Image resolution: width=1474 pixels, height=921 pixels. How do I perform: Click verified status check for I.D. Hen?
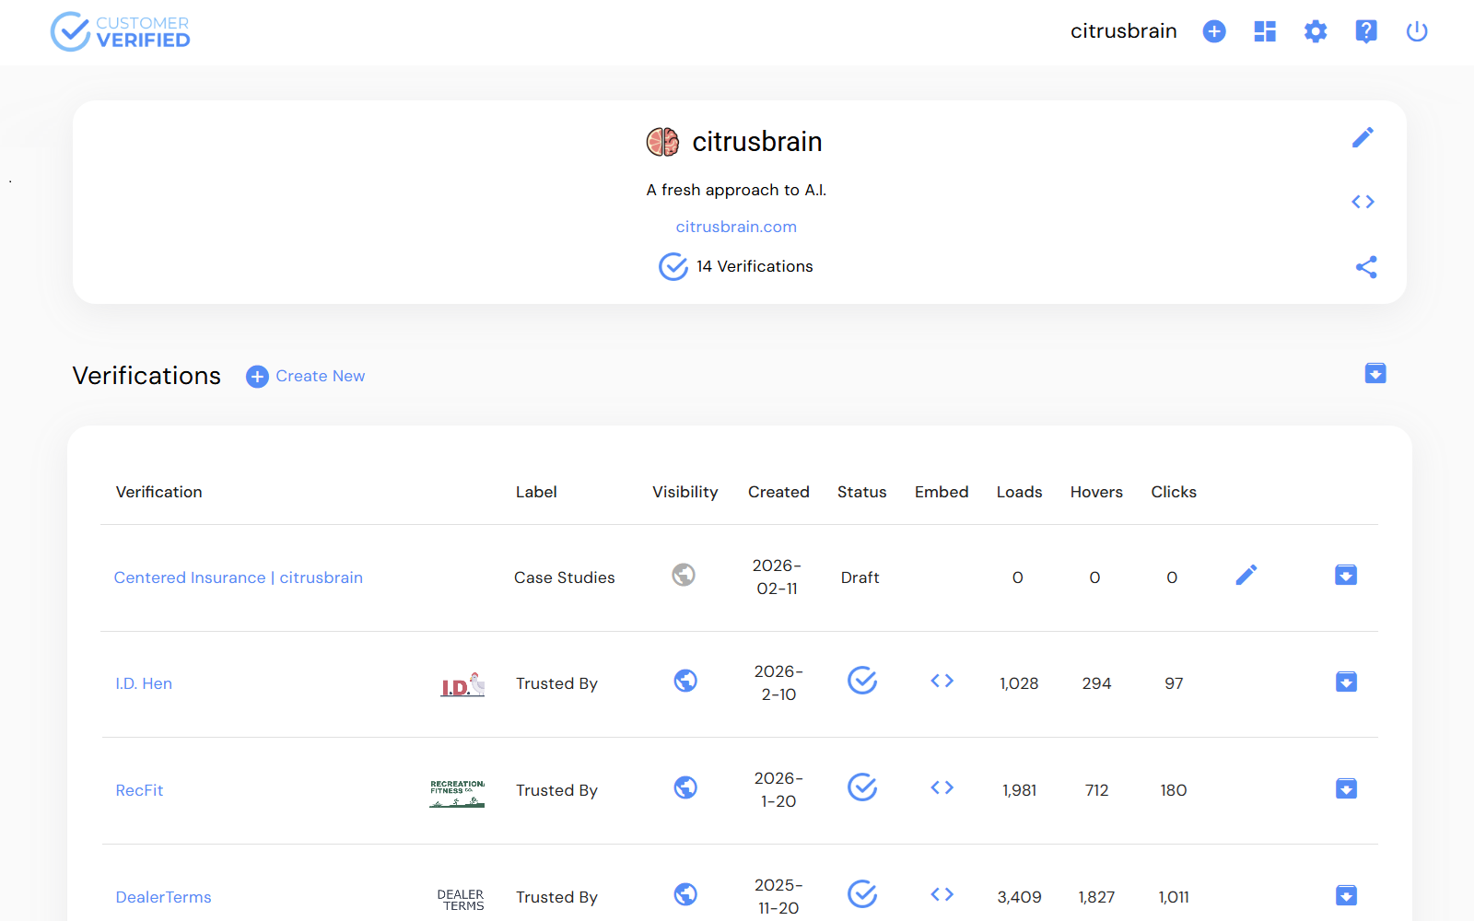point(862,681)
